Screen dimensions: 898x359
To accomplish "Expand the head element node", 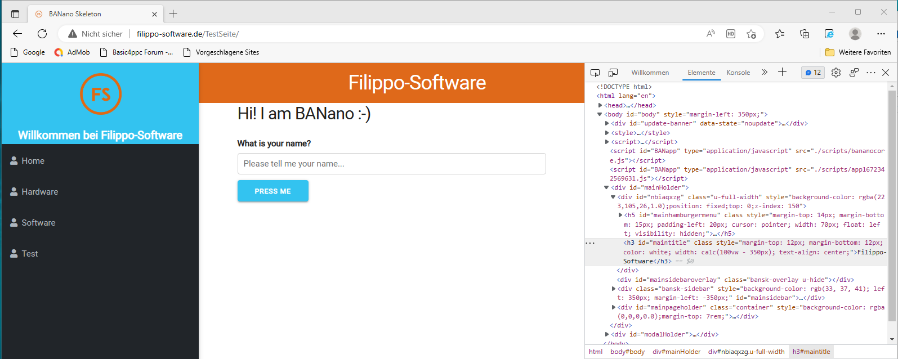I will click(601, 105).
